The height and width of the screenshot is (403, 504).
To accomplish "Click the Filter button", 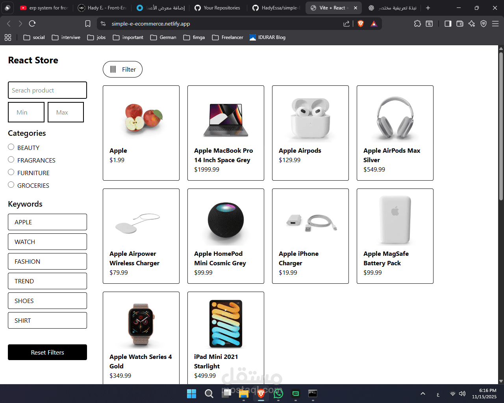I will (122, 69).
